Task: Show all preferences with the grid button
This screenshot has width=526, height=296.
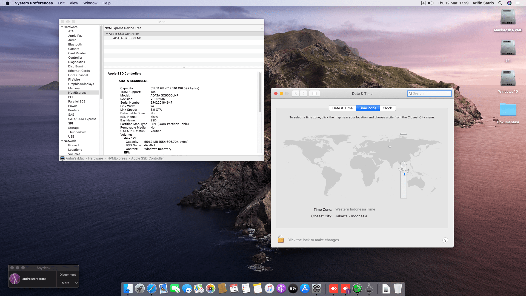Action: tap(315, 93)
